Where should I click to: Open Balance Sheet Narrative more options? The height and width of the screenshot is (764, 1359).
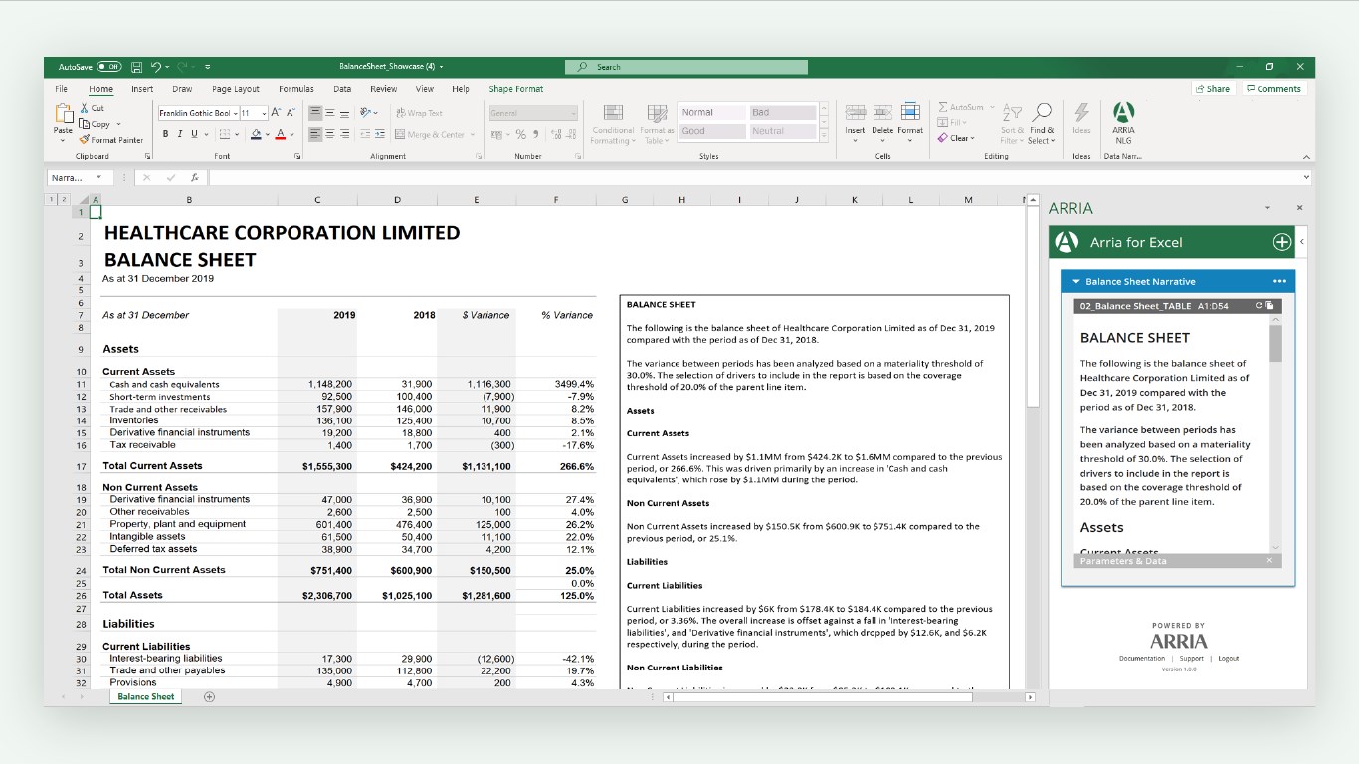1279,281
